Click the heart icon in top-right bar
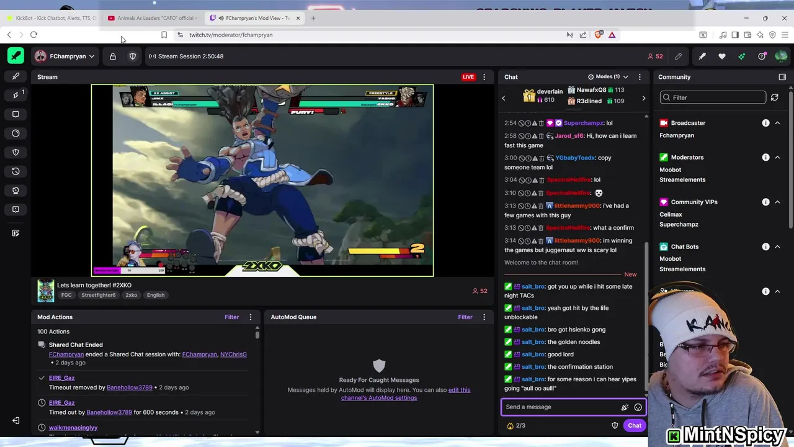 pos(722,56)
